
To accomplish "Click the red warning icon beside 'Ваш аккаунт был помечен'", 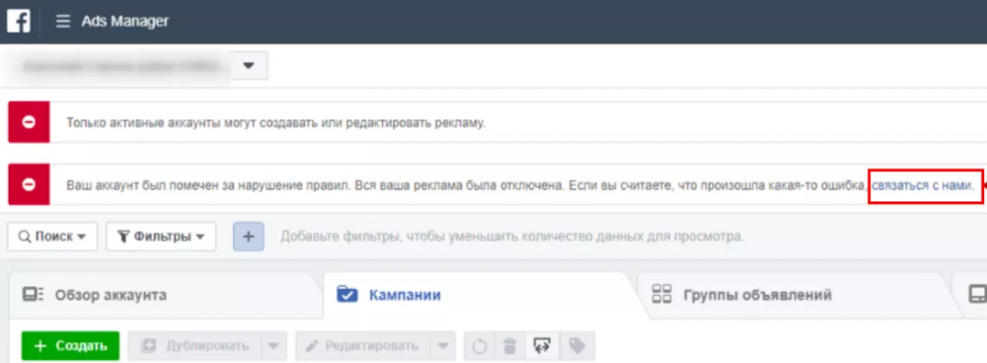I will [29, 184].
